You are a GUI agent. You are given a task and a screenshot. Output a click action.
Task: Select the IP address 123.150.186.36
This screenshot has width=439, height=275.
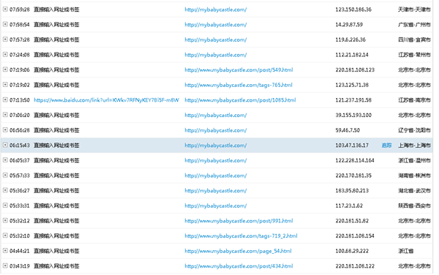tap(353, 10)
